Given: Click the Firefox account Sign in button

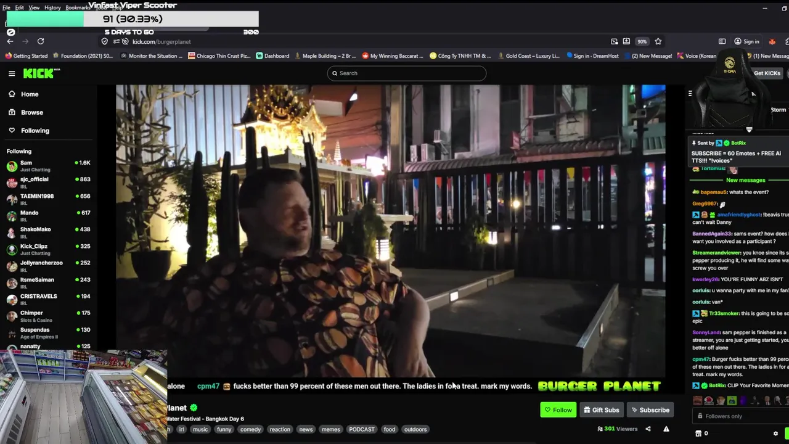Looking at the screenshot, I should (746, 41).
